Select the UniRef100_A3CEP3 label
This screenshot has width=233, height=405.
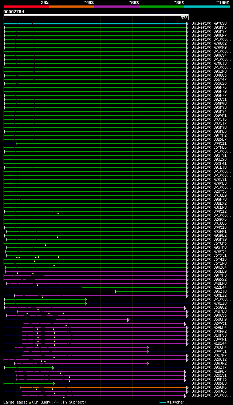tap(209, 208)
